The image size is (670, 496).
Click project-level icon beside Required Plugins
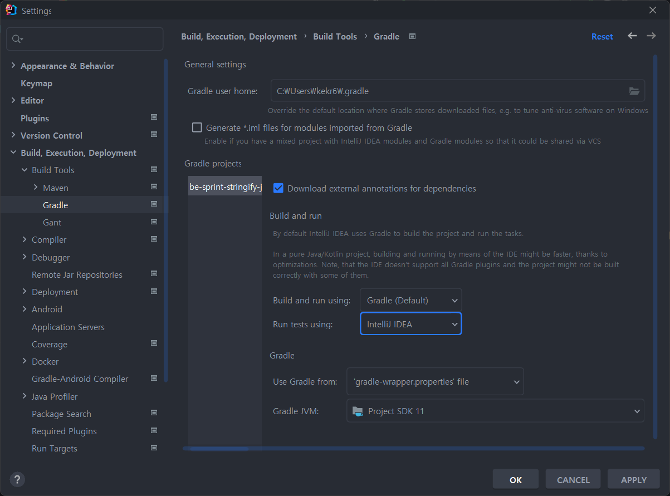154,430
